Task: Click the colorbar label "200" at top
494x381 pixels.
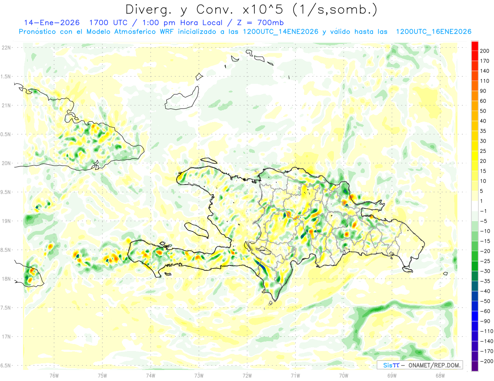Action: click(485, 51)
